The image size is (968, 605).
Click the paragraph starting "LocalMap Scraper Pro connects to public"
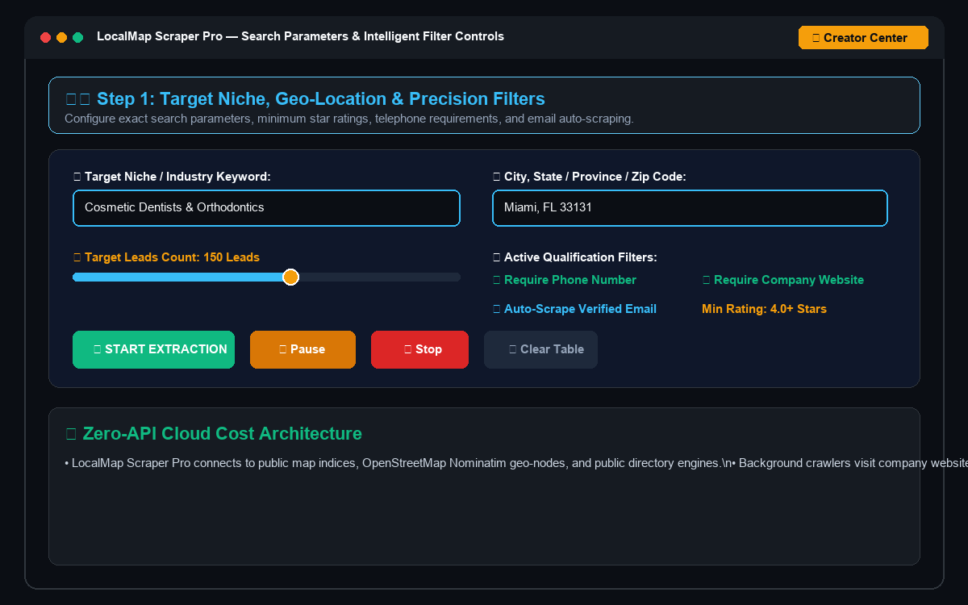(516, 463)
